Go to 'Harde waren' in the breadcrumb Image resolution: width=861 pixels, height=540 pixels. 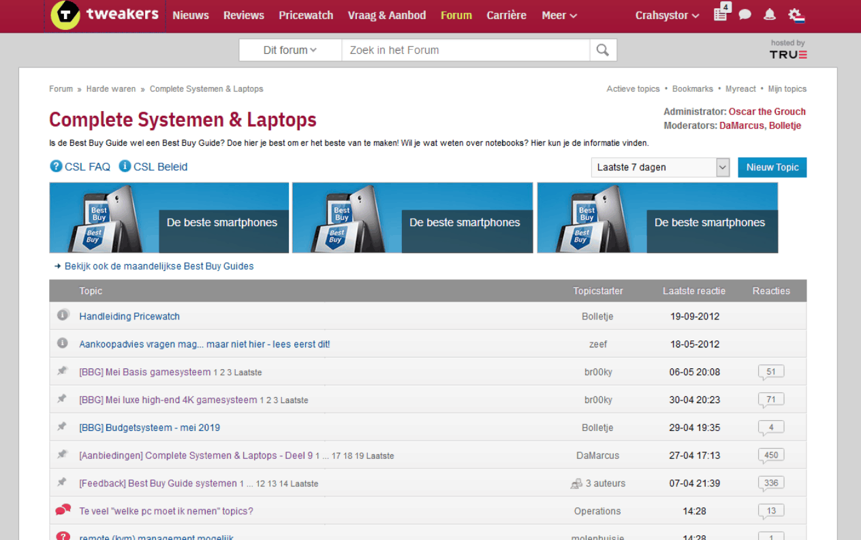(111, 89)
